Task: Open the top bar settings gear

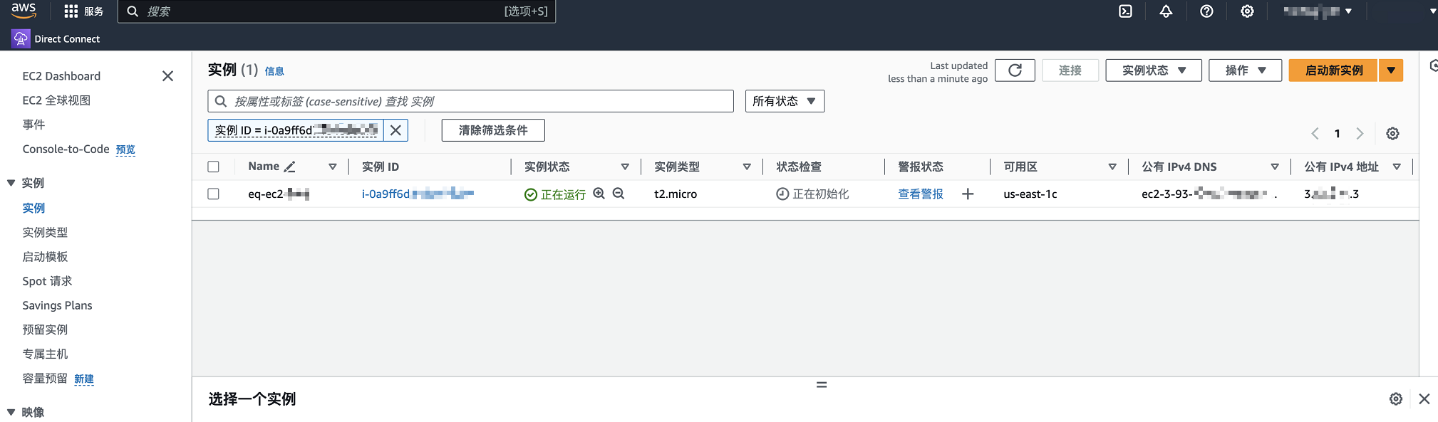Action: [1247, 11]
